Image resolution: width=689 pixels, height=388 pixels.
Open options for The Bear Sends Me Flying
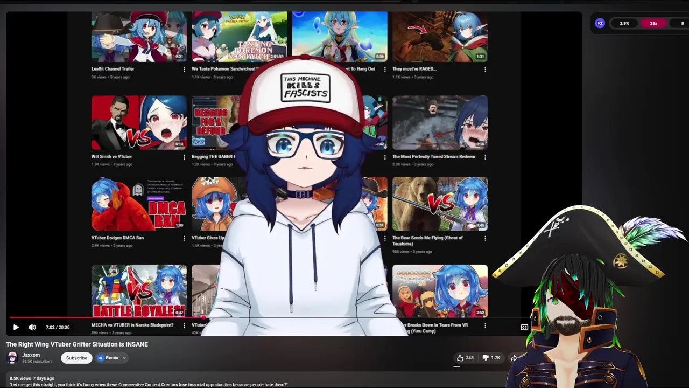tap(485, 238)
